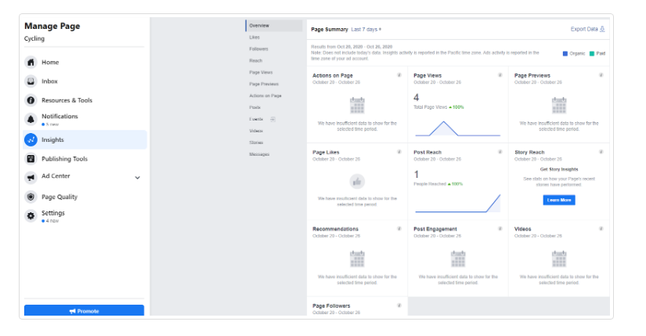This screenshot has height=336, width=646.
Task: Click the Promote button
Action: click(x=84, y=310)
